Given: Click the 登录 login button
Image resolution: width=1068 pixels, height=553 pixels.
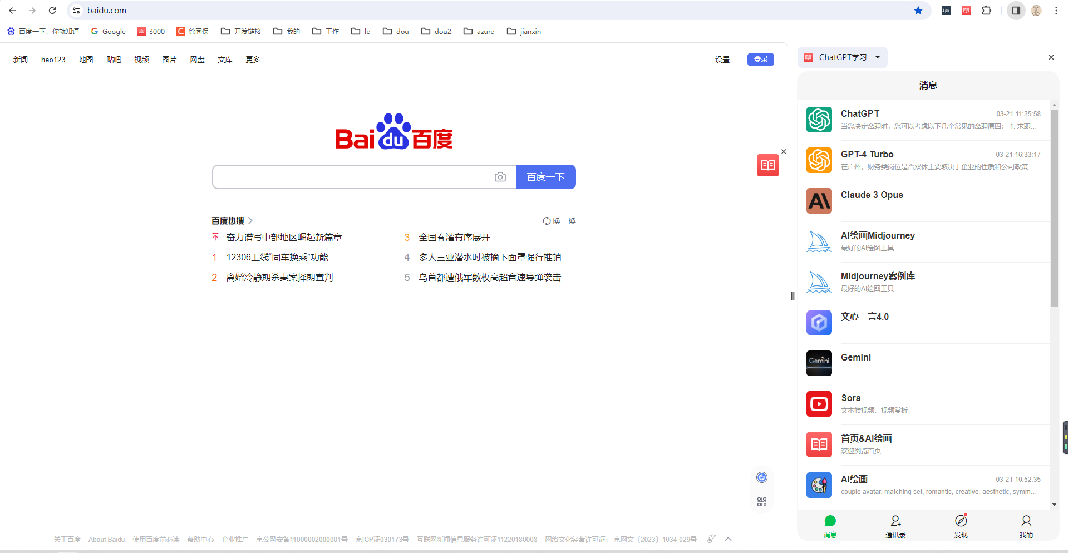Looking at the screenshot, I should [760, 60].
